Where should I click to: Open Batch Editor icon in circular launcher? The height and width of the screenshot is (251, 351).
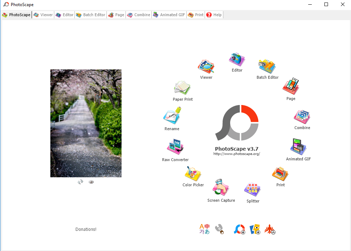(x=267, y=66)
